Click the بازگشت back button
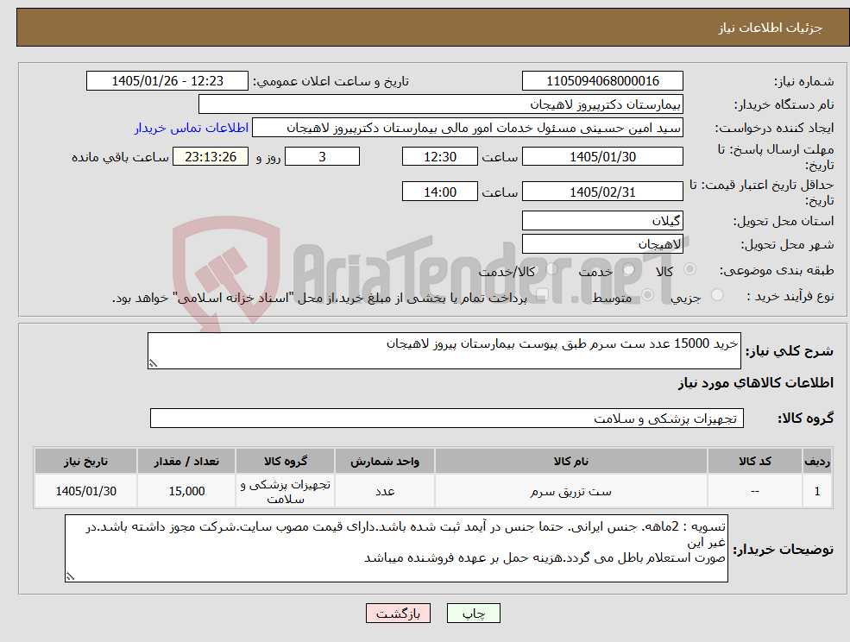The image size is (850, 642). (398, 614)
